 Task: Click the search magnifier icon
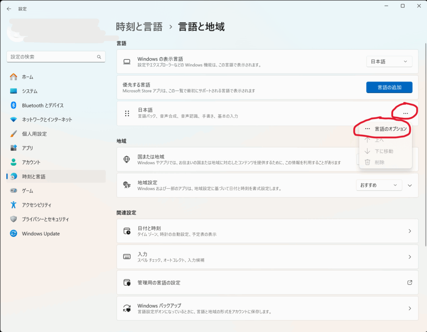pyautogui.click(x=99, y=57)
